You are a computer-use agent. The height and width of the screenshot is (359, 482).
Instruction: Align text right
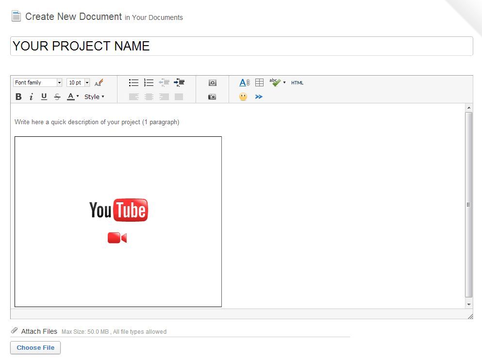[x=164, y=97]
